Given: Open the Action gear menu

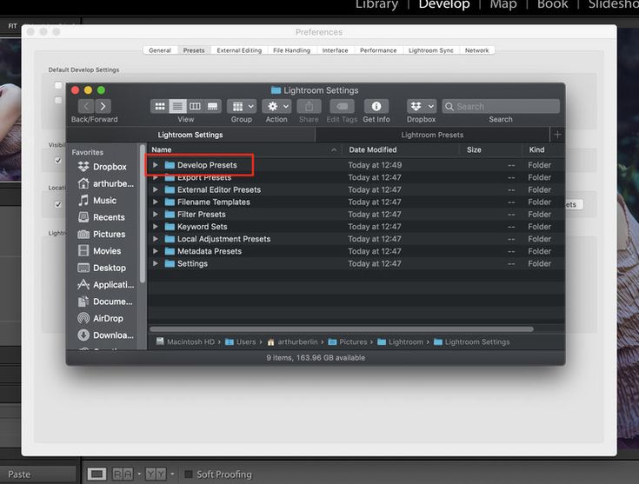Looking at the screenshot, I should 276,106.
